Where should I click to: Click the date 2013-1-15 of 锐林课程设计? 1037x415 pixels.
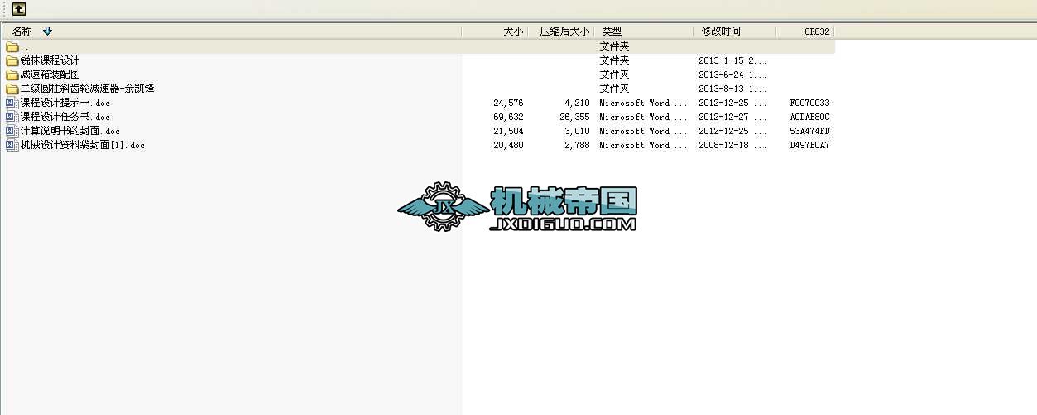[732, 60]
